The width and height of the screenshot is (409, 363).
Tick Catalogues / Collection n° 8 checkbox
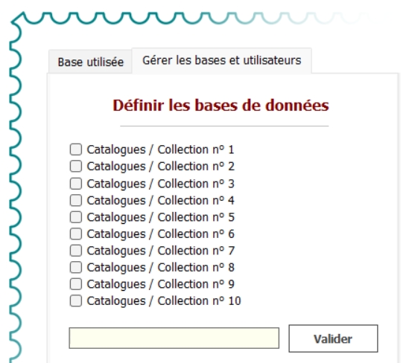coord(76,267)
